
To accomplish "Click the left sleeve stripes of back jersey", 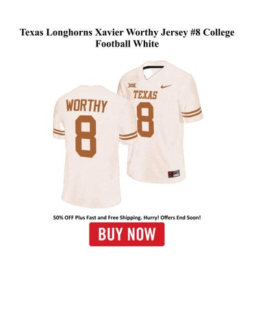I will click(x=59, y=132).
